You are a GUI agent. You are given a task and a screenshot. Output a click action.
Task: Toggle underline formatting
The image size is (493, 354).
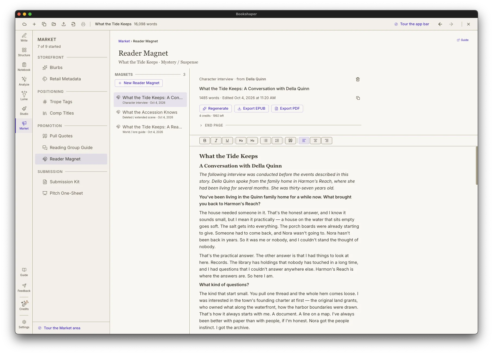(227, 141)
